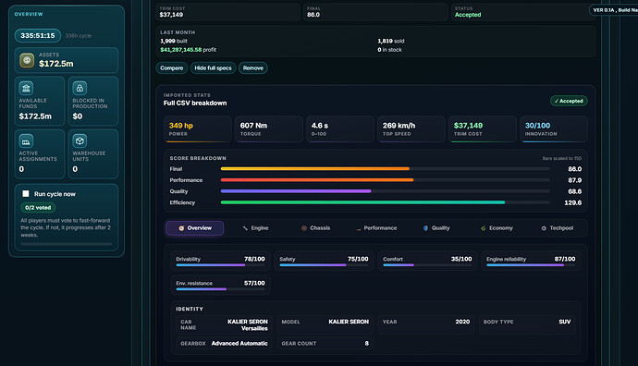Click the $41,287,145.58 profit text

coord(188,50)
